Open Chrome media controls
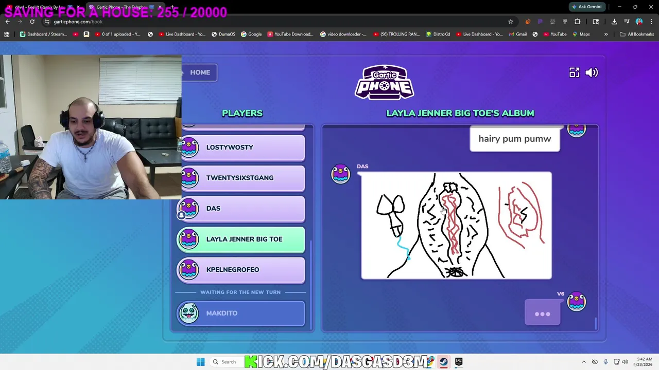This screenshot has height=370, width=659. [x=627, y=22]
